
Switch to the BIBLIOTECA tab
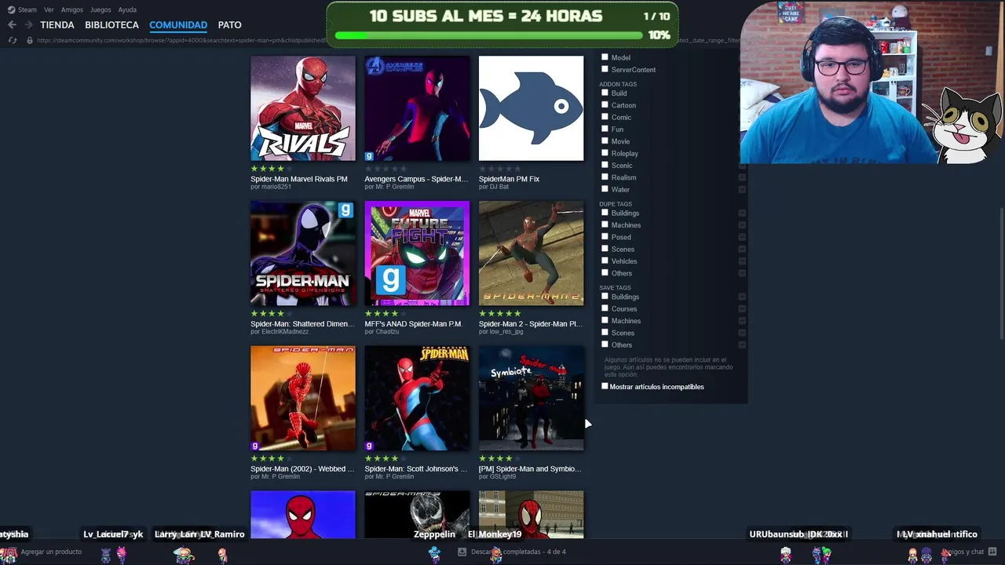click(x=111, y=25)
